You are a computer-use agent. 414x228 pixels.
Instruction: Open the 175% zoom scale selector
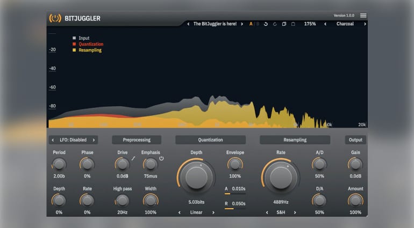click(310, 24)
